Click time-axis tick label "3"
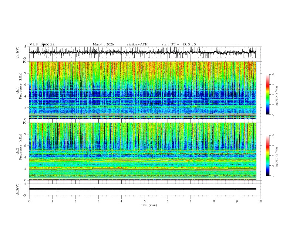 pos(98,201)
